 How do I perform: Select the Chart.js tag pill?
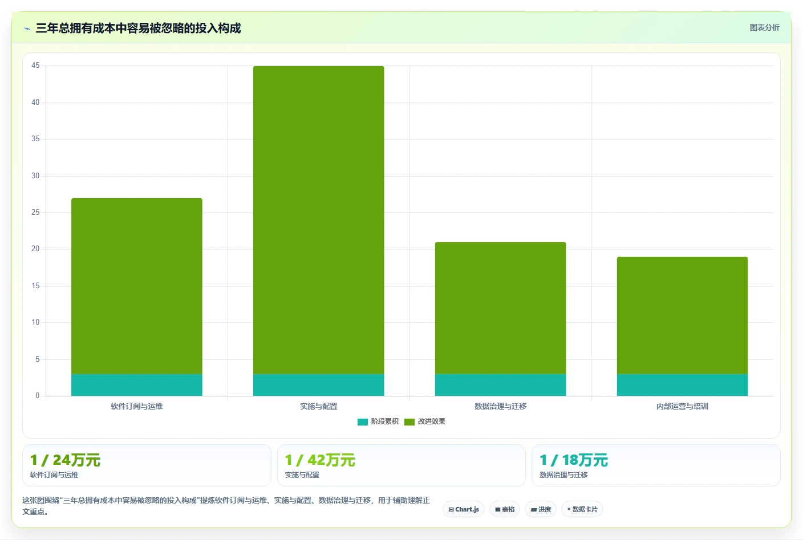(464, 509)
